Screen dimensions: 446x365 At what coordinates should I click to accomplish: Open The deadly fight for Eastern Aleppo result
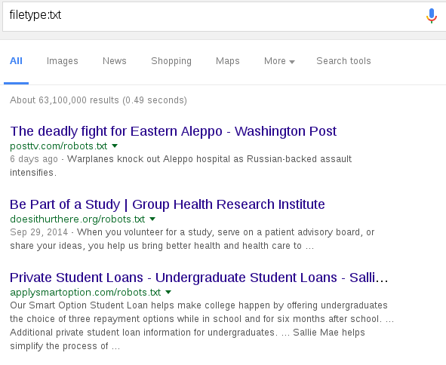coord(174,131)
